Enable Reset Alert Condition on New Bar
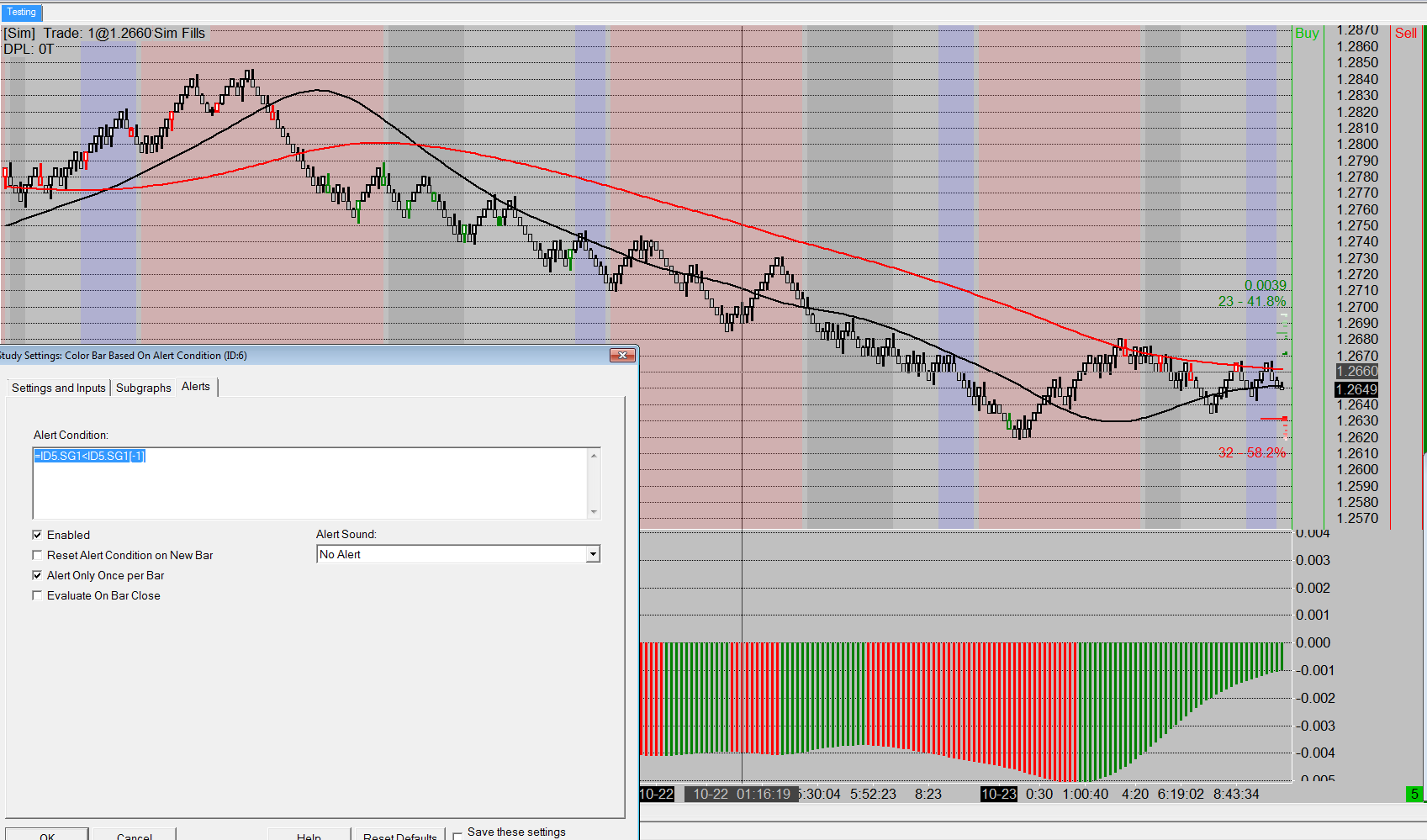The width and height of the screenshot is (1427, 840). click(37, 555)
